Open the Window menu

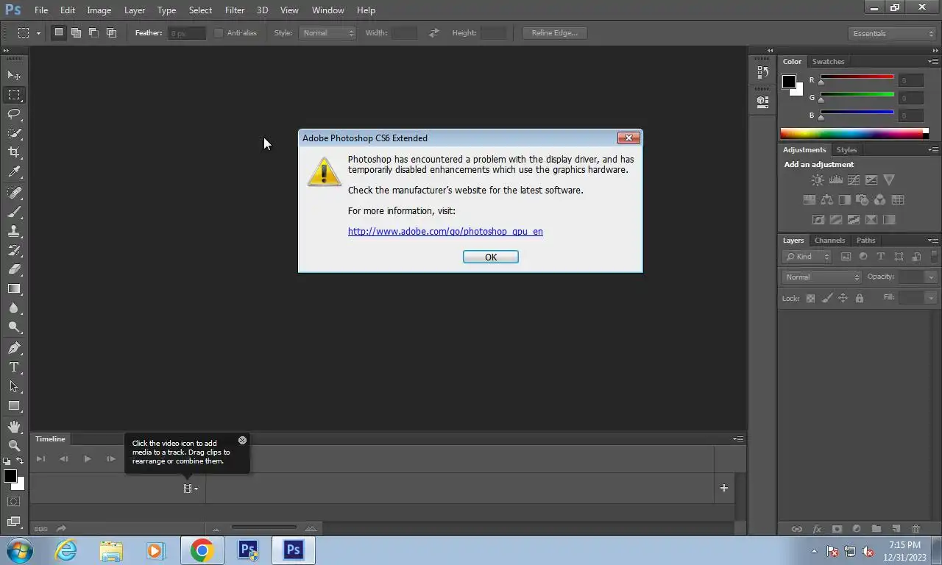coord(327,10)
